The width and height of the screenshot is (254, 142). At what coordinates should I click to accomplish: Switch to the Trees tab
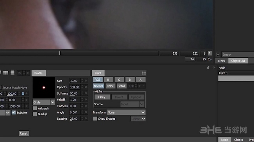point(221,61)
